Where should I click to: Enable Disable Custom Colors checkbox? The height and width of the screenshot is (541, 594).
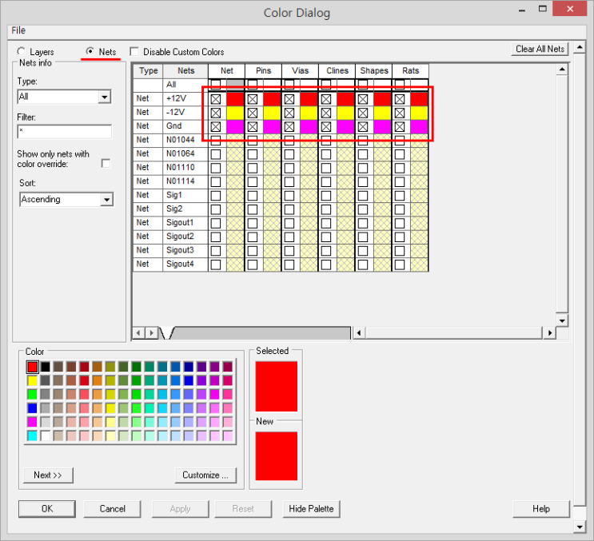click(134, 52)
